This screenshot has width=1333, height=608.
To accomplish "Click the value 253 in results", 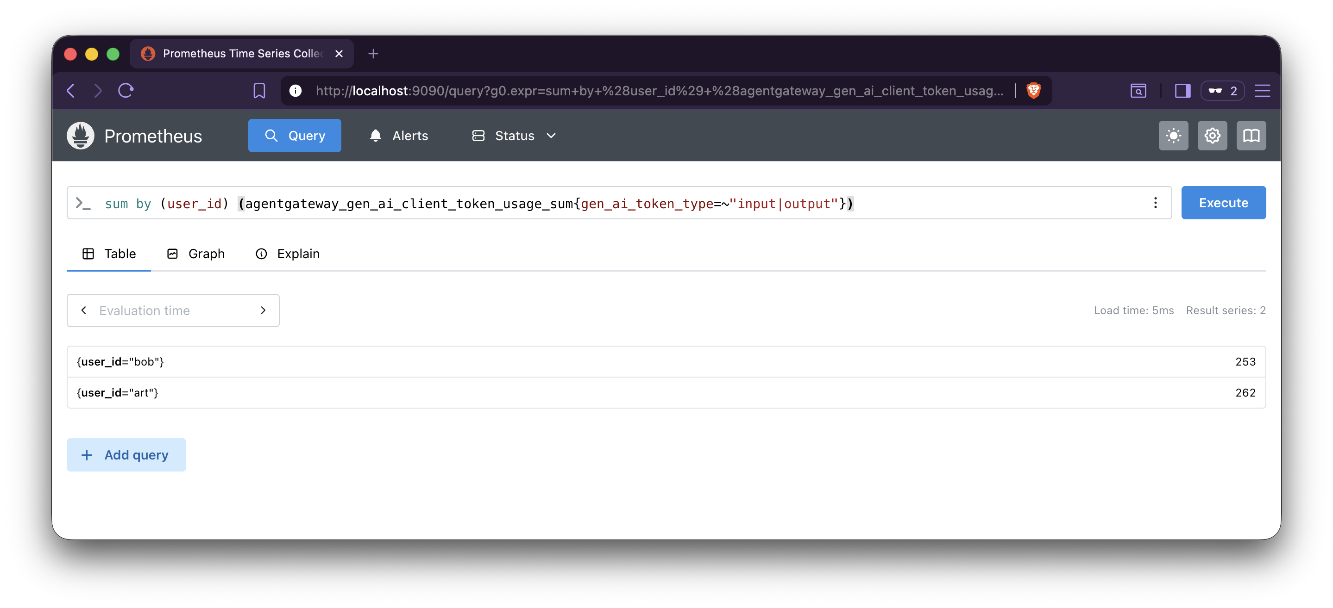I will [1245, 362].
